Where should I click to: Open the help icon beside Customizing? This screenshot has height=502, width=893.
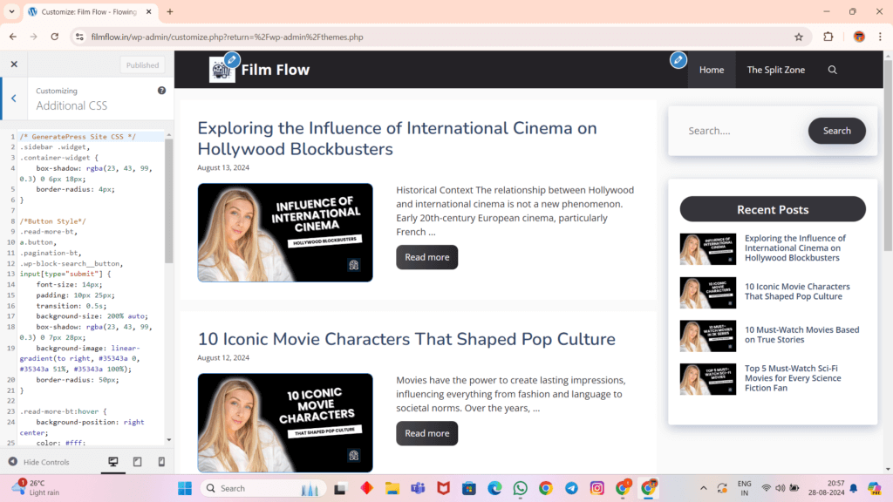coord(161,91)
